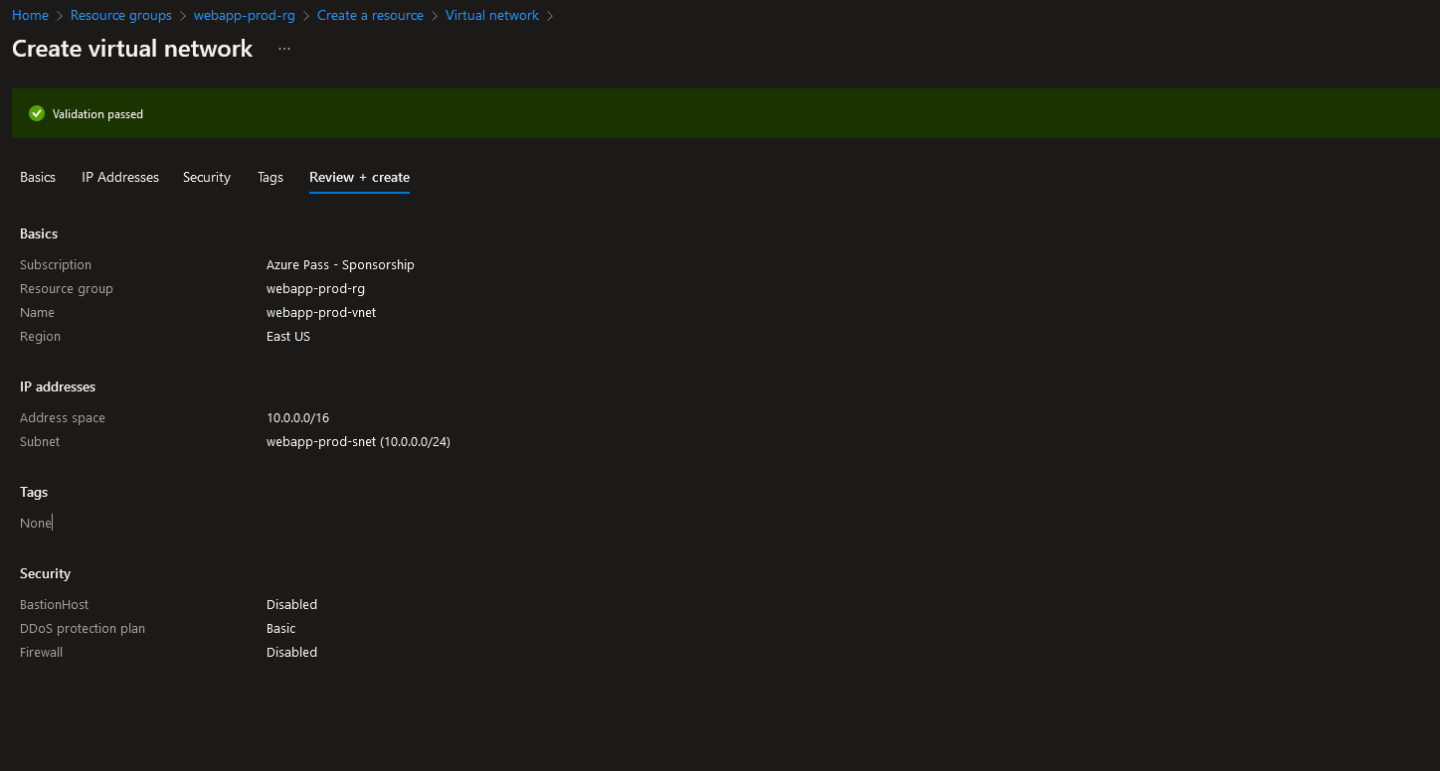Image resolution: width=1440 pixels, height=771 pixels.
Task: Switch to the Basics tab
Action: 38,177
